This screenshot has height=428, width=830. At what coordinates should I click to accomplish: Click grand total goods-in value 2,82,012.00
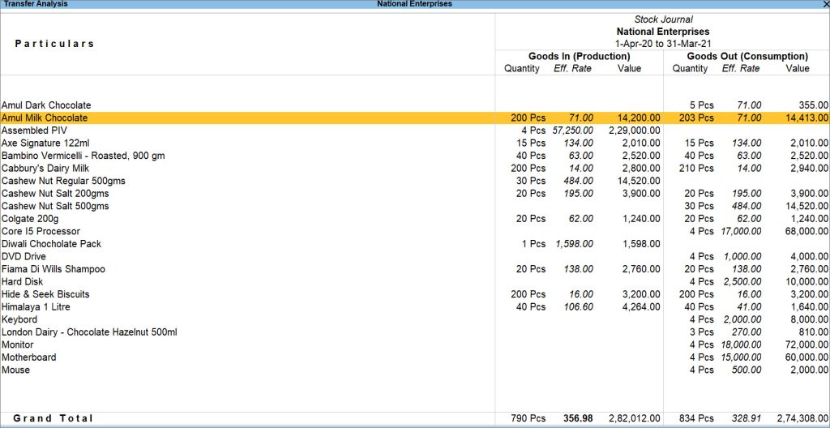tap(635, 418)
